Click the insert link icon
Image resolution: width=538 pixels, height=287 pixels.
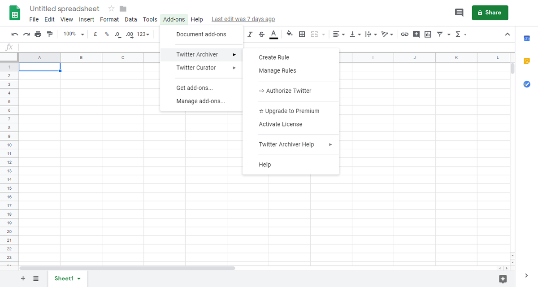(x=404, y=34)
